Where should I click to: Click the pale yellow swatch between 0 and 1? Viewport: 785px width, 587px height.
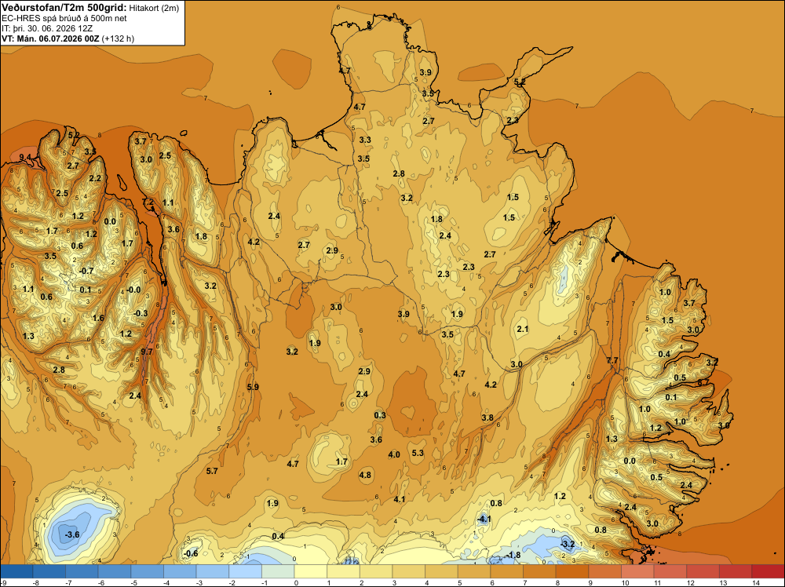[x=311, y=571]
